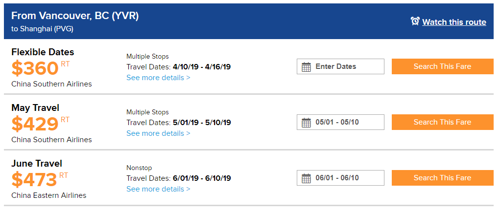
Task: Select the June Travel heading
Action: [x=37, y=164]
